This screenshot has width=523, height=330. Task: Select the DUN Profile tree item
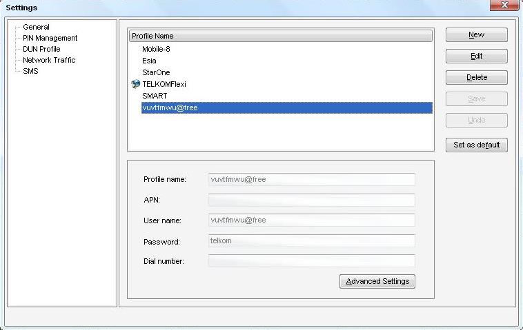click(41, 49)
